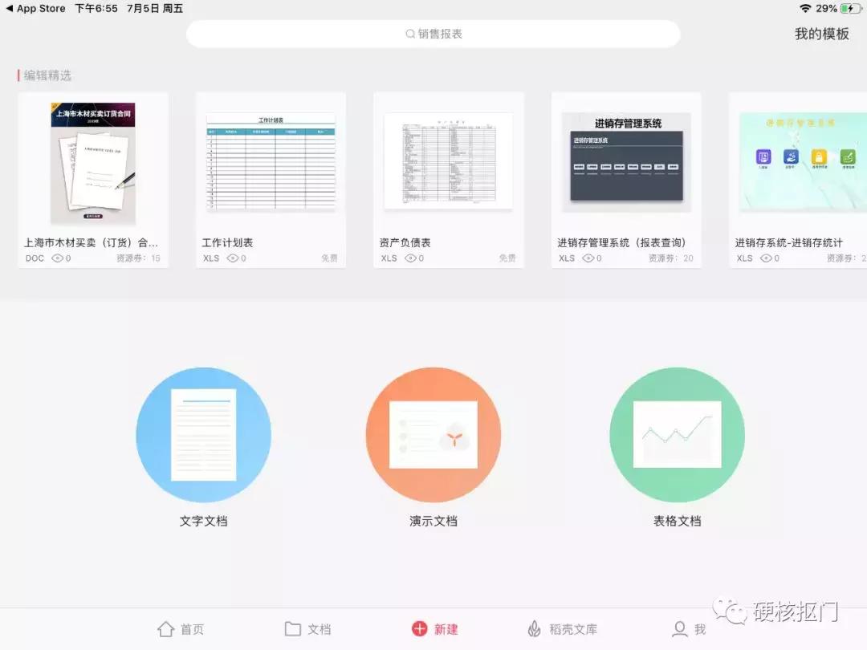Tap view-count eye icon under 资产负债表
This screenshot has height=650, width=867.
(x=410, y=258)
